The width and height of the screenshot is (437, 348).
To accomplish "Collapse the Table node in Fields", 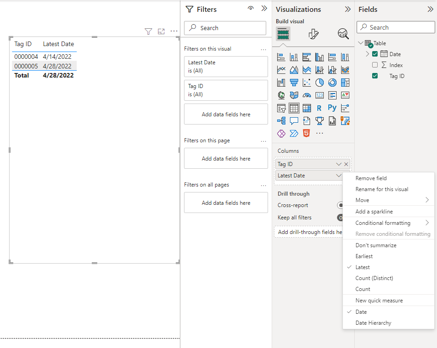I will pyautogui.click(x=361, y=43).
